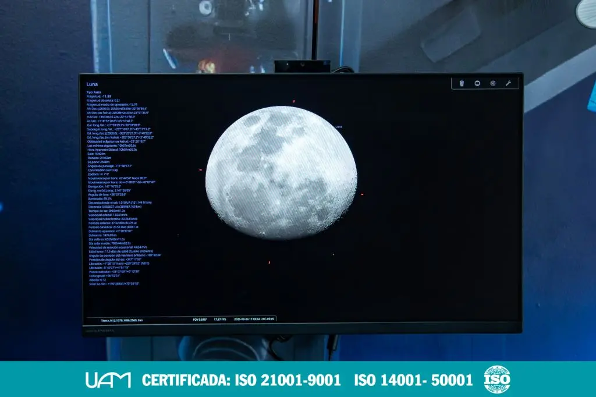Click the 'Periodo sidéreo: 27.32 días' line
The image size is (596, 397).
click(x=112, y=223)
